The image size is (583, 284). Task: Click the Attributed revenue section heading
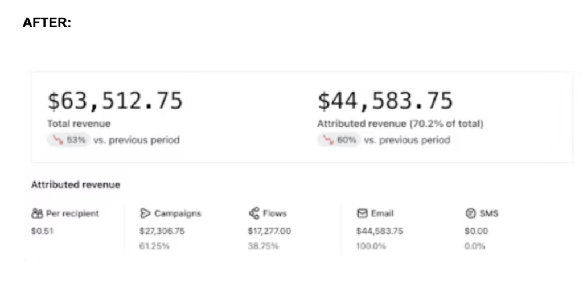[76, 184]
